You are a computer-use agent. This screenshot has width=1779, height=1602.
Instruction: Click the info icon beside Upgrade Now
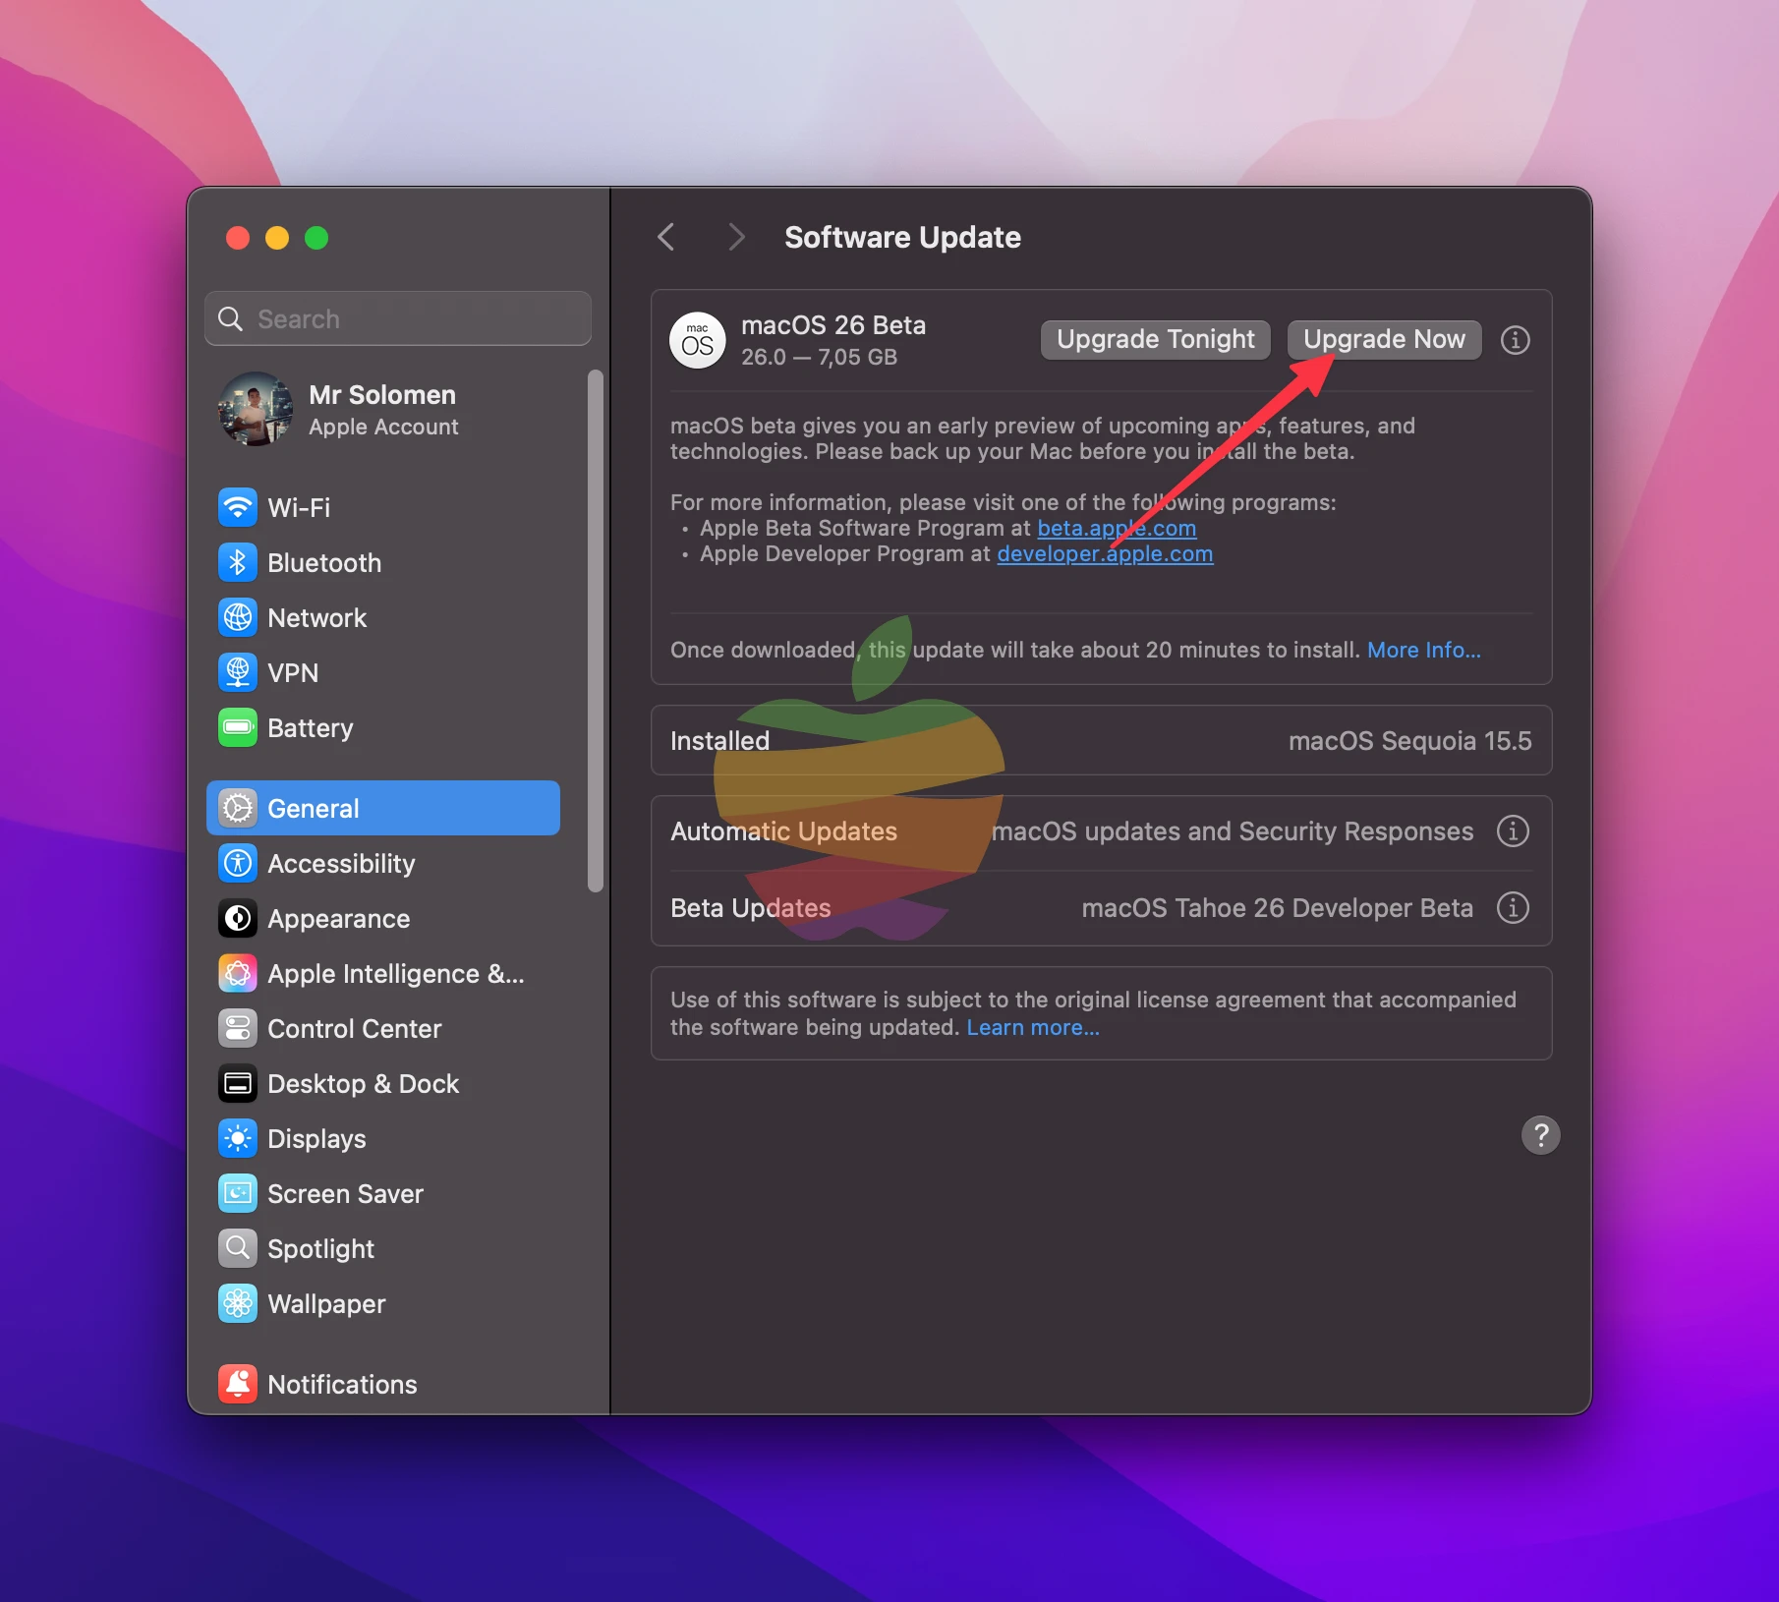tap(1515, 340)
